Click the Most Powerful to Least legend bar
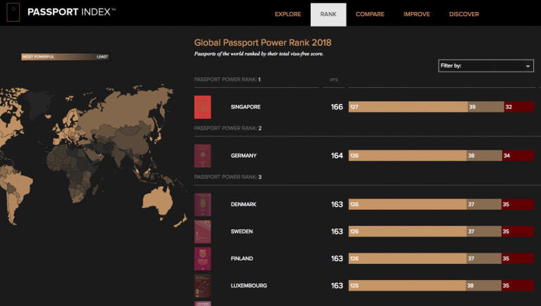This screenshot has width=541, height=306. 65,57
